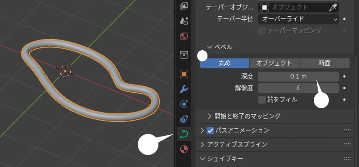Viewport: 359px width, 167px height.
Task: Open the World properties tab
Action: pos(184,36)
